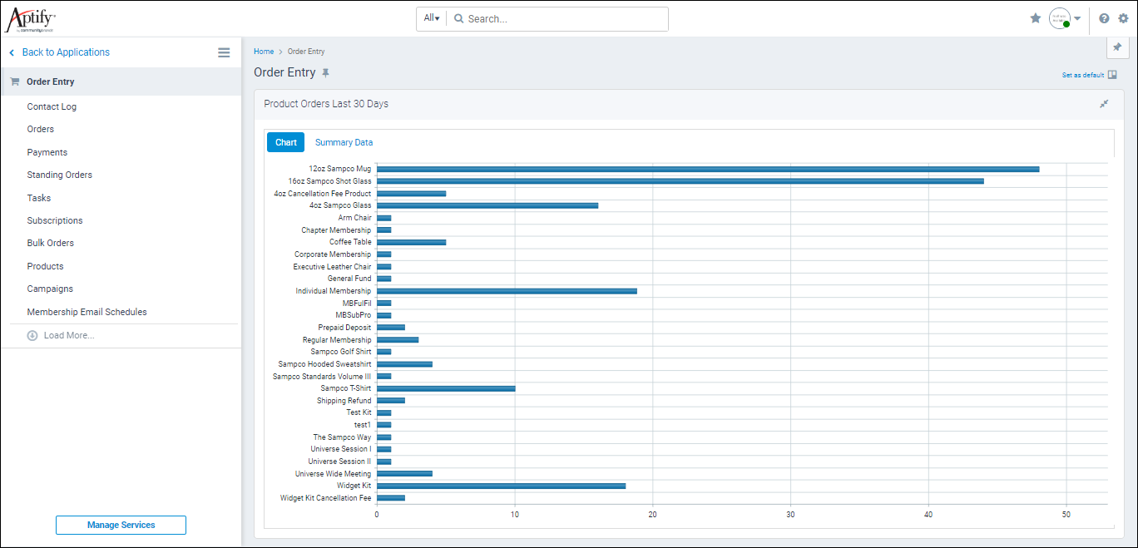Open the settings gear icon
The image size is (1138, 548).
[x=1123, y=18]
